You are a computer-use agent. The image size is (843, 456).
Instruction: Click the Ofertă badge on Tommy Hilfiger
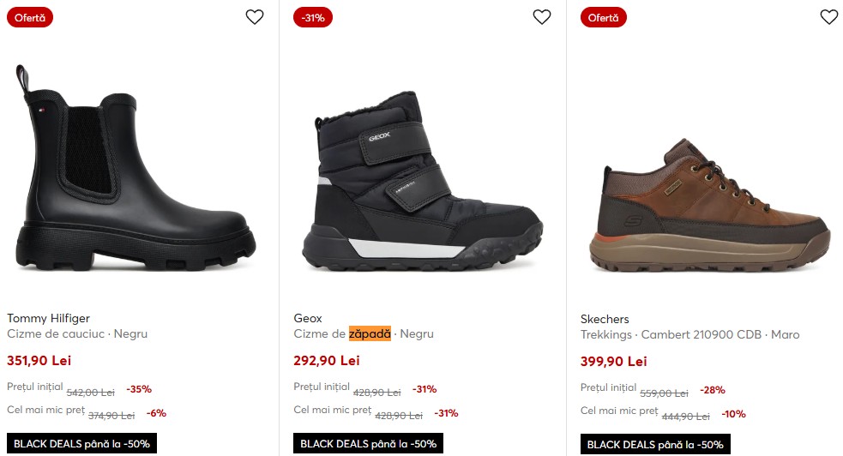click(30, 17)
